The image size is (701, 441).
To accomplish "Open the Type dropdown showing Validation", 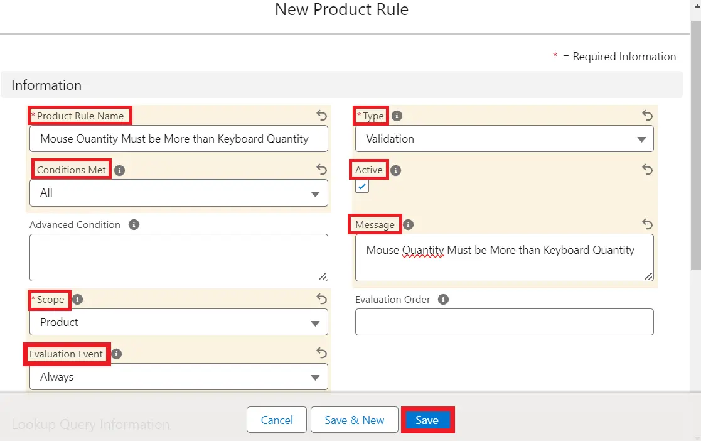I will point(504,139).
